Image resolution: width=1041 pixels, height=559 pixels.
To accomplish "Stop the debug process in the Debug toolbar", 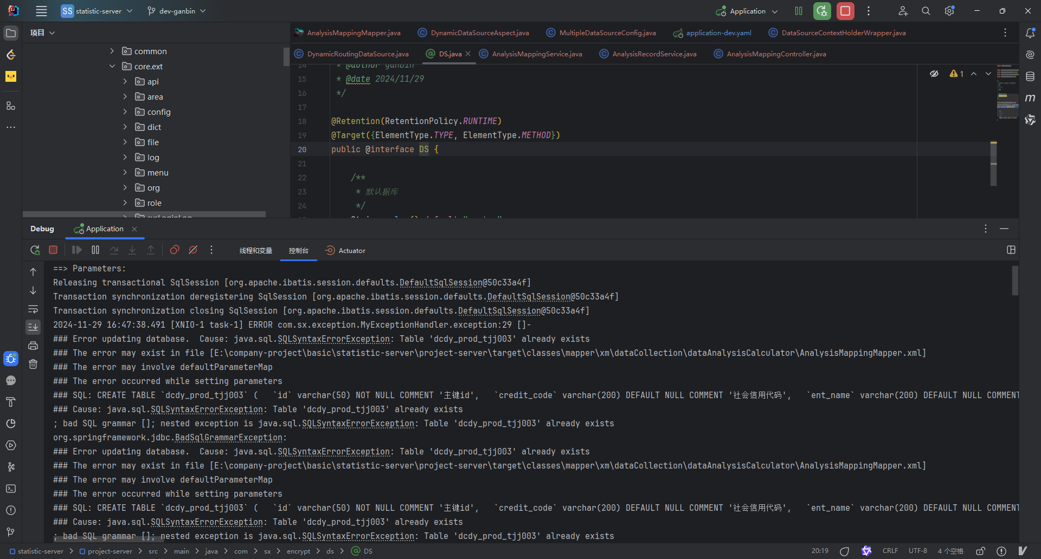I will (53, 250).
